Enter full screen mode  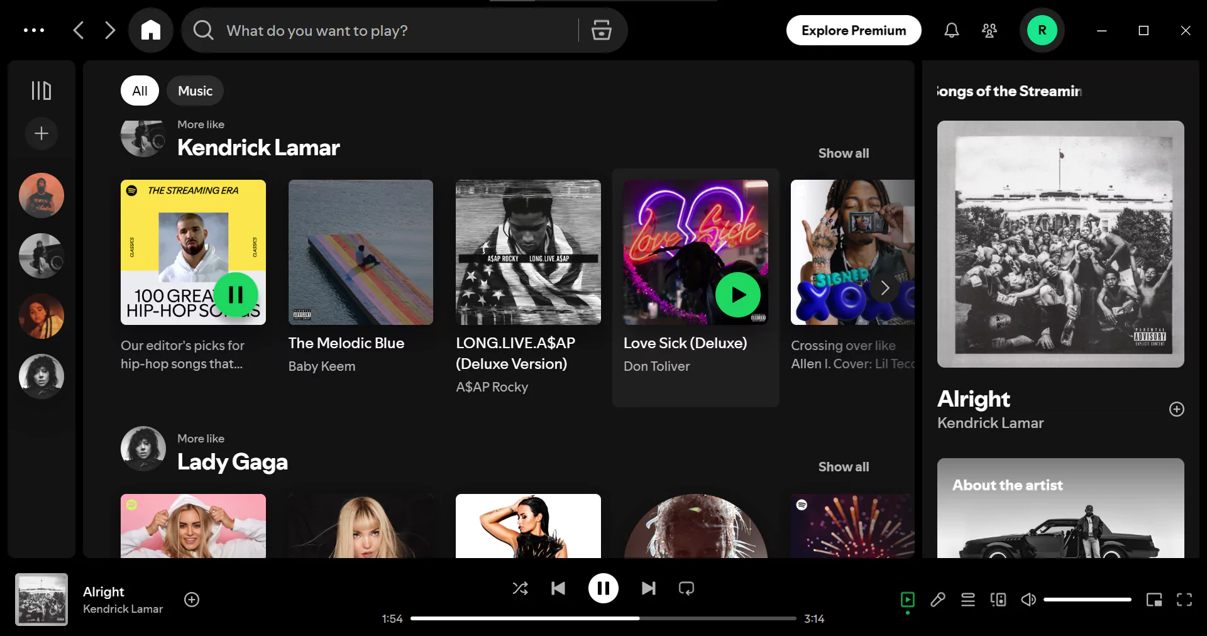1184,600
